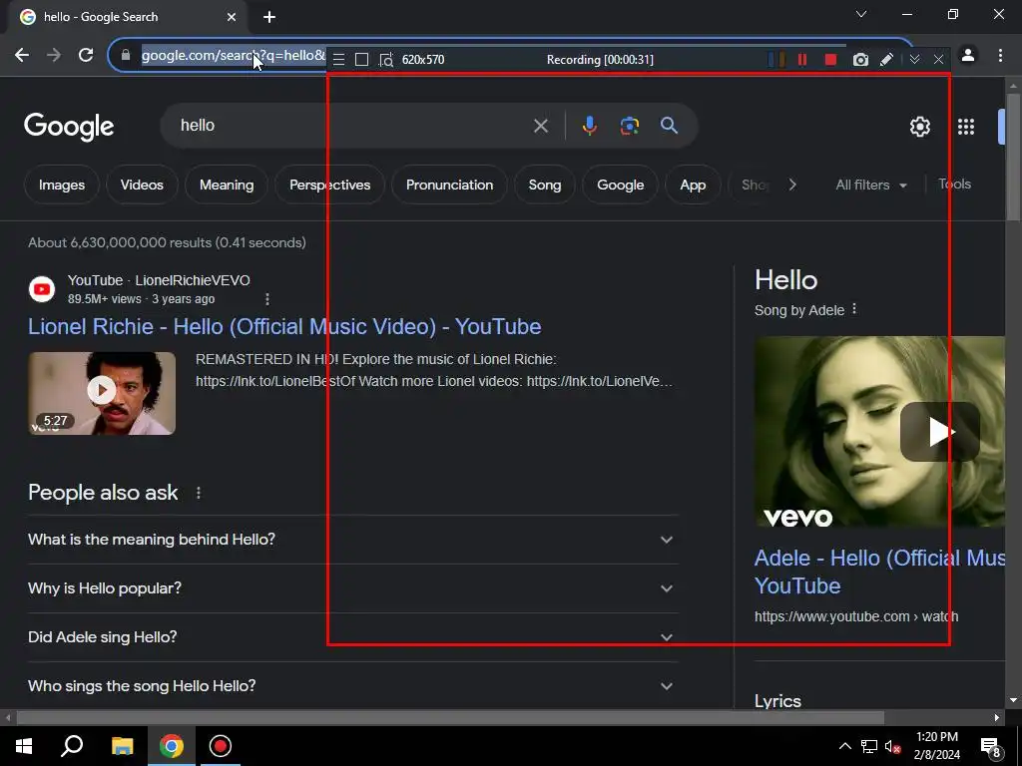Screen dimensions: 1022x766
Task: Open People also ask more options
Action: (x=199, y=493)
